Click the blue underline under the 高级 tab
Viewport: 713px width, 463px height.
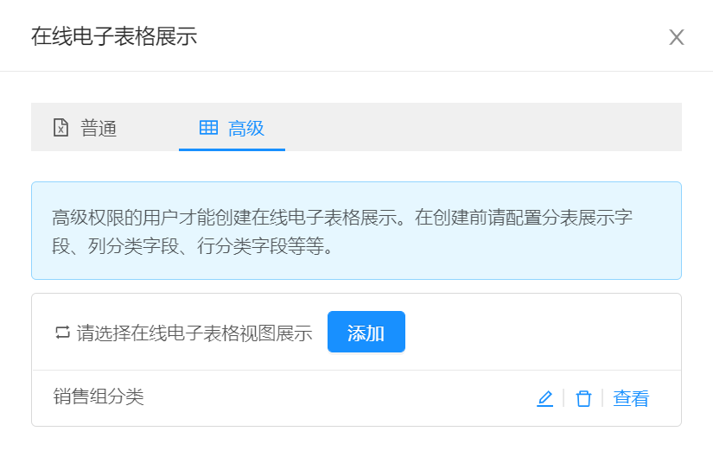(x=232, y=149)
